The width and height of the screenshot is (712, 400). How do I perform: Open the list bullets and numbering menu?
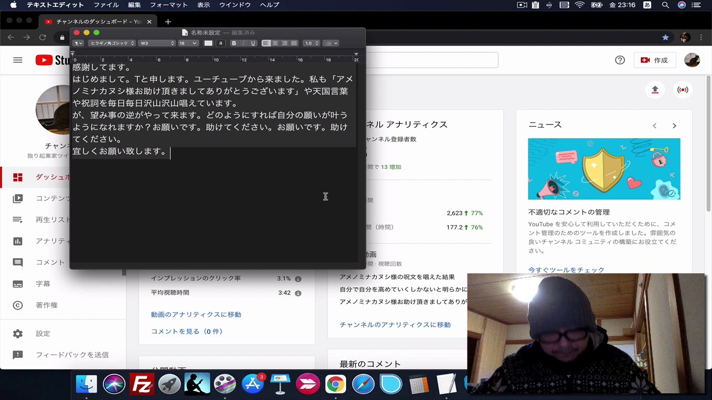tap(331, 43)
